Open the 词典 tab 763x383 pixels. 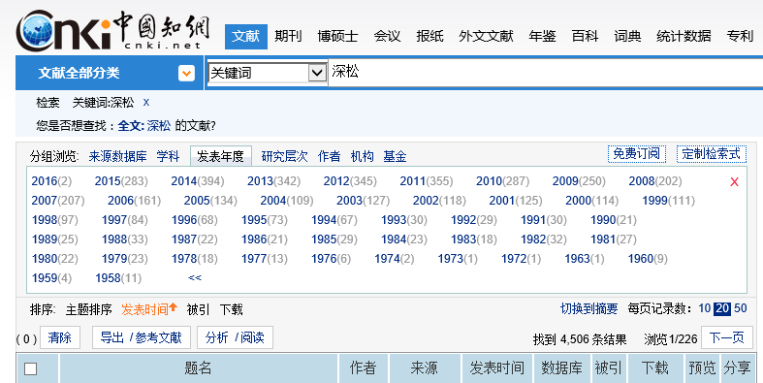[627, 36]
